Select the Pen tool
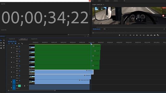Viewport: 166px width, 93px height. (4, 45)
